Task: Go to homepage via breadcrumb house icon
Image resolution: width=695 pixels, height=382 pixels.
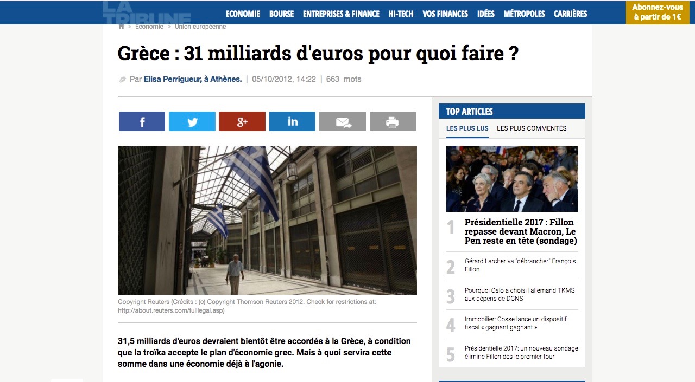Action: [x=121, y=27]
